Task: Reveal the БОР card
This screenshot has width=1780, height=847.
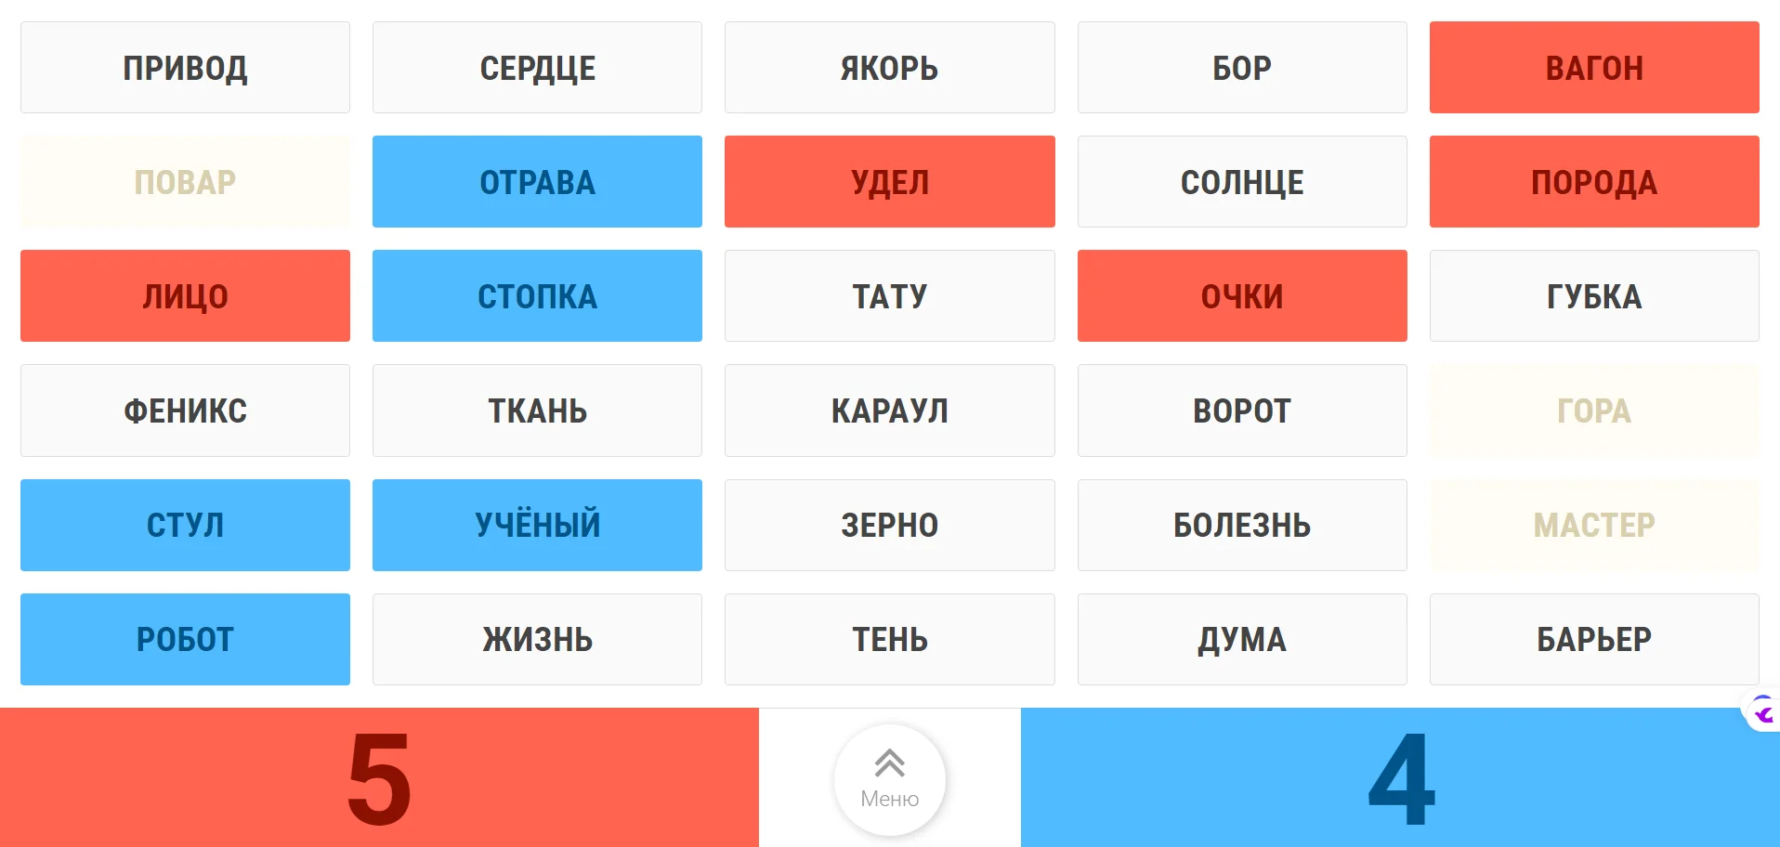Action: (1241, 68)
